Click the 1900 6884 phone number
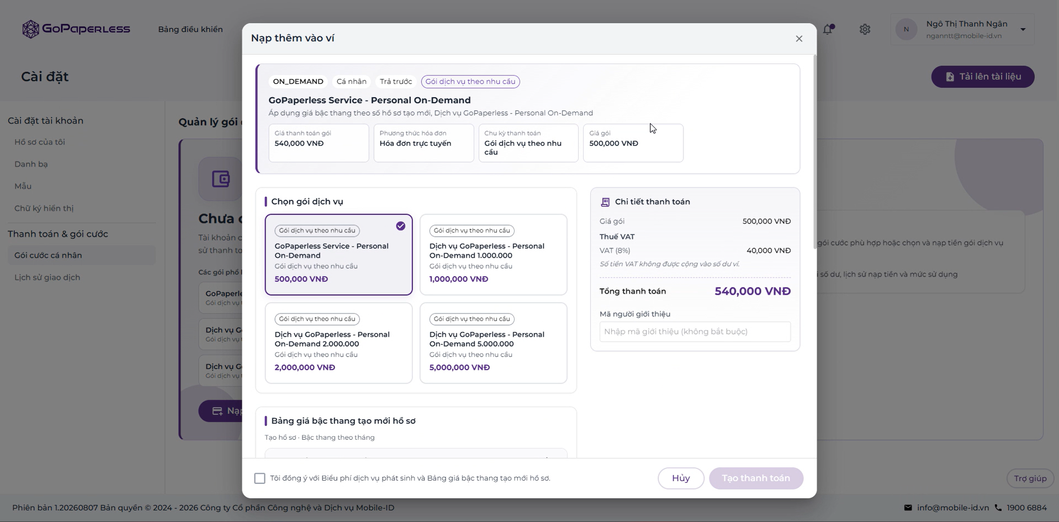Viewport: 1059px width, 522px height. coord(1026,508)
